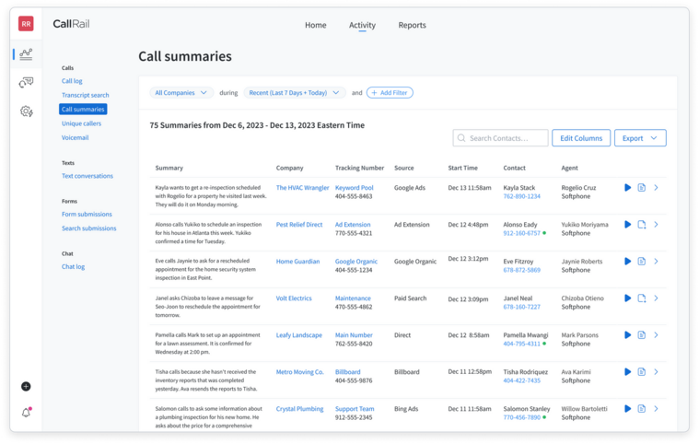Image resolution: width=699 pixels, height=444 pixels.
Task: Expand the Eve Fitzroy call row chevron
Action: [x=657, y=262]
